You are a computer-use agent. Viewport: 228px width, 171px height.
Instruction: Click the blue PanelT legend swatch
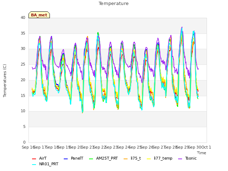[66, 159]
